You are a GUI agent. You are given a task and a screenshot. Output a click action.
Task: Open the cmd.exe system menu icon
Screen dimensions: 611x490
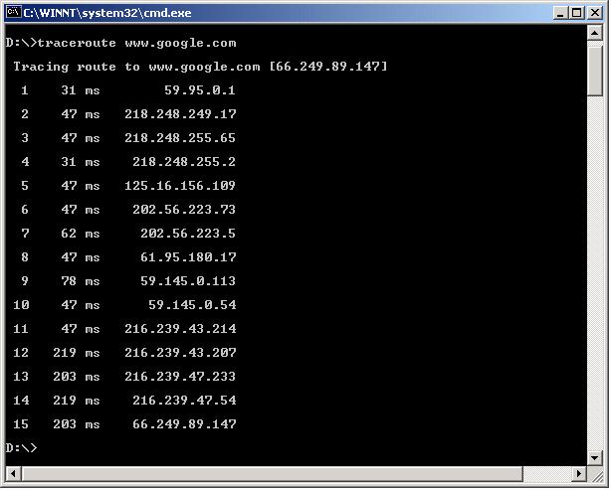click(x=13, y=12)
